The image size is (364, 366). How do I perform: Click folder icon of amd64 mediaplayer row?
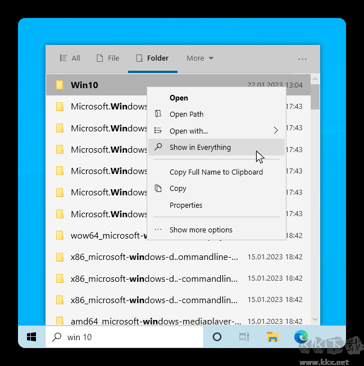pyautogui.click(x=60, y=321)
